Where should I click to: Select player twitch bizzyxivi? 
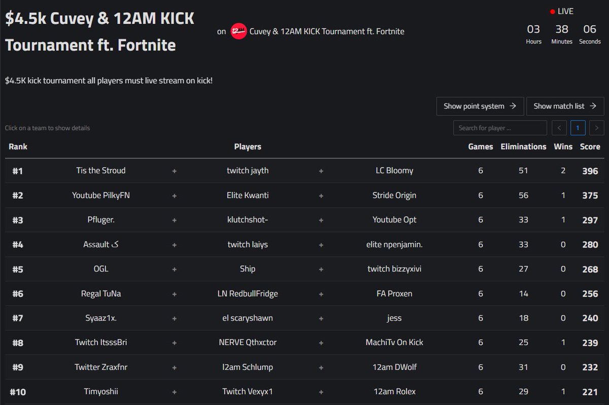(394, 269)
